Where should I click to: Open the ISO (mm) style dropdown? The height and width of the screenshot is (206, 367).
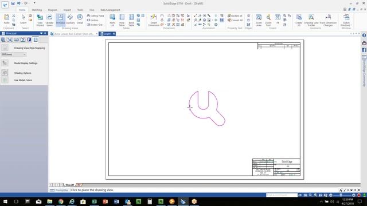14,54
